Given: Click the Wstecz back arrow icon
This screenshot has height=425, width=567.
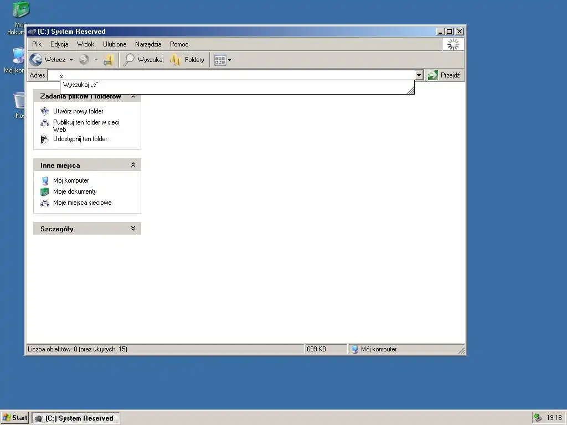Looking at the screenshot, I should tap(36, 60).
